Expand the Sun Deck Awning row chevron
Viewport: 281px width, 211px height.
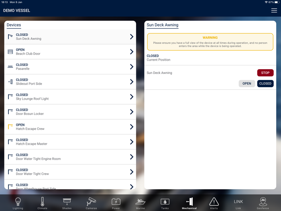coord(132,37)
